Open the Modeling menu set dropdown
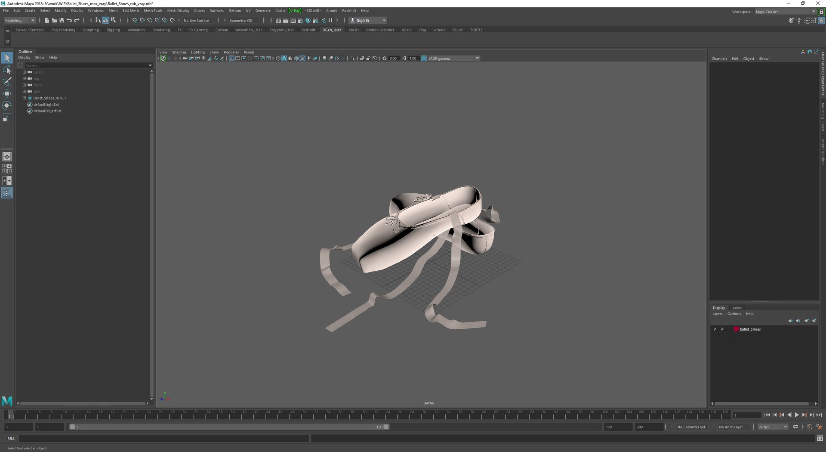Screen dimensions: 826x452 click(x=20, y=20)
